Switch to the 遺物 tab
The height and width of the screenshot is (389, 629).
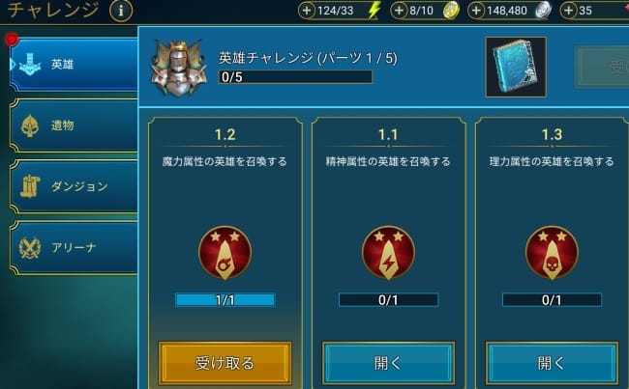click(74, 125)
